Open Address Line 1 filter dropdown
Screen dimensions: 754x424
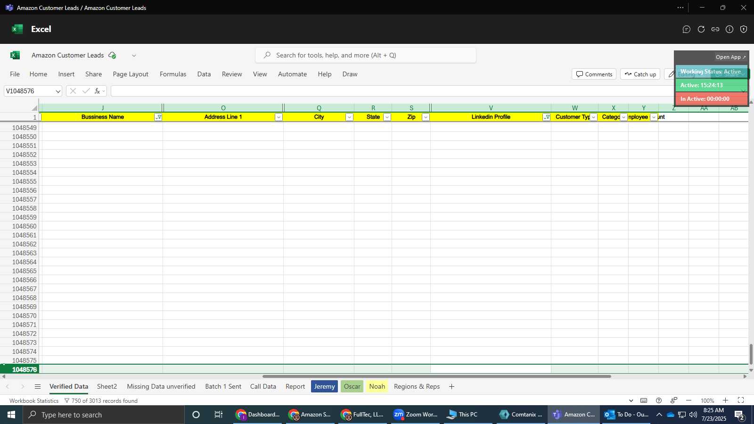[279, 117]
